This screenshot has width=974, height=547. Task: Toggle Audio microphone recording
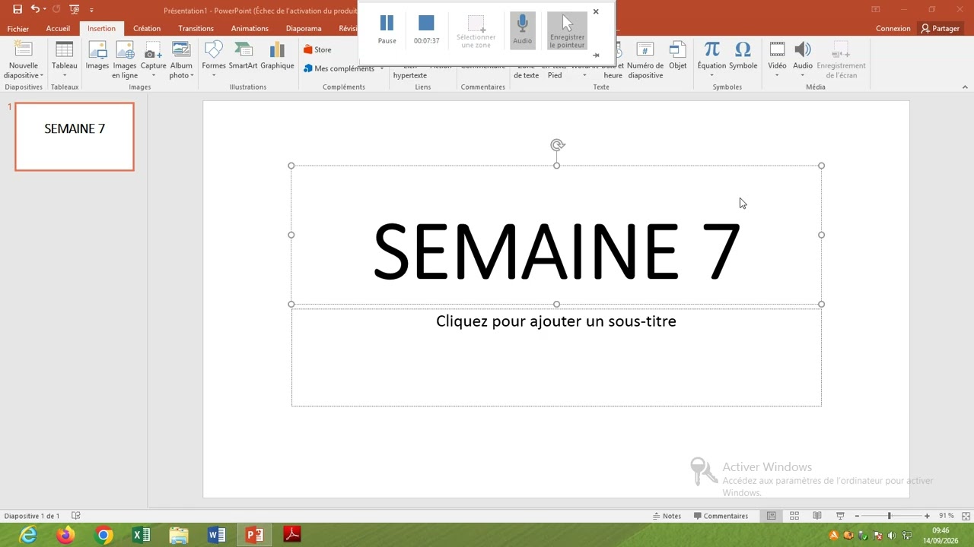[x=522, y=29]
